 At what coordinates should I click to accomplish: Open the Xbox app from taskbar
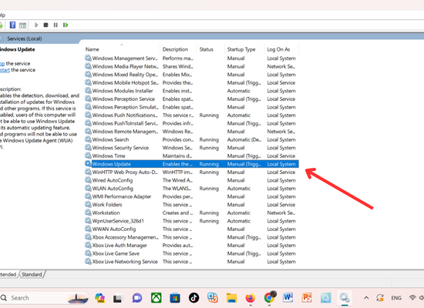click(156, 298)
